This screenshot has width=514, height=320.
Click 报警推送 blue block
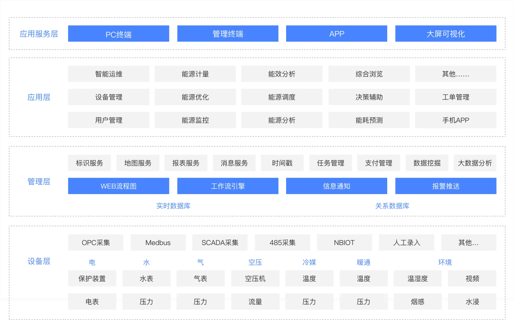pyautogui.click(x=446, y=186)
